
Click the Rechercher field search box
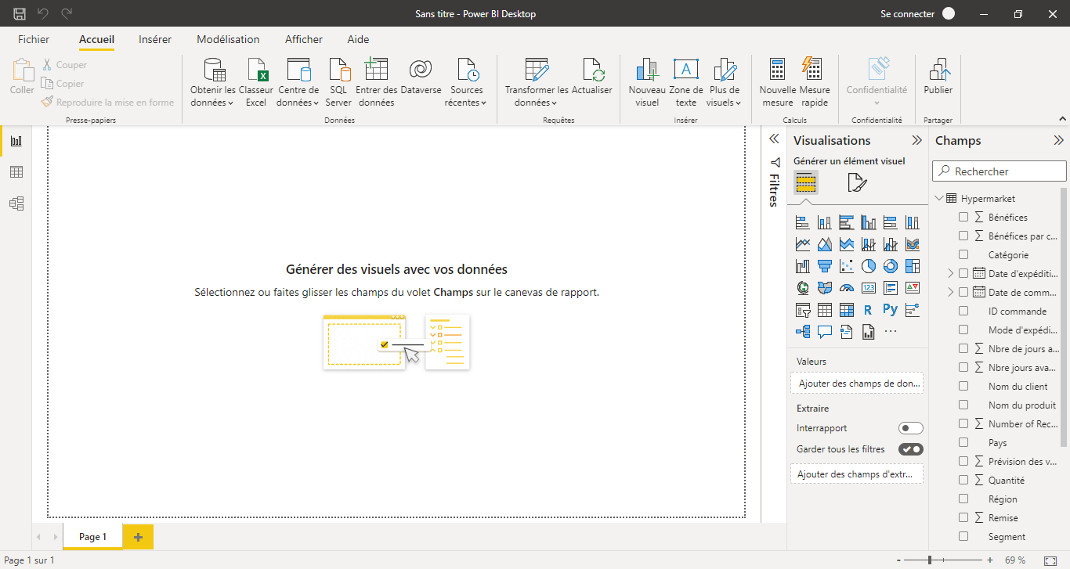[x=1000, y=171]
